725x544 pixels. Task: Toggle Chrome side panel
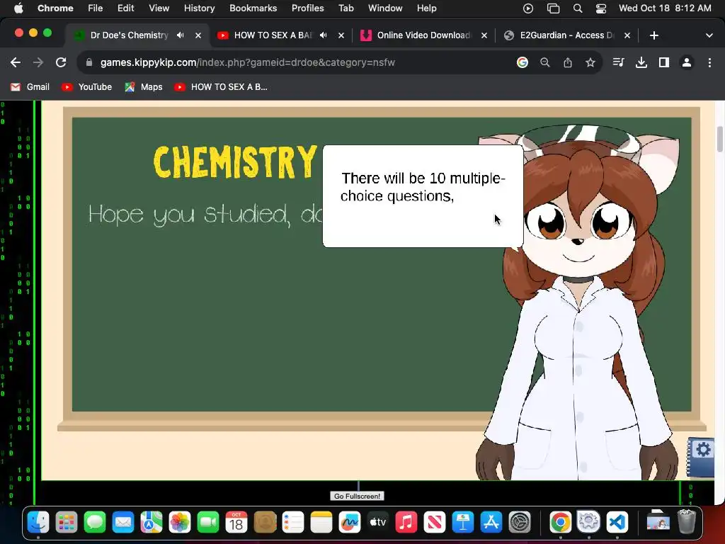tap(664, 62)
